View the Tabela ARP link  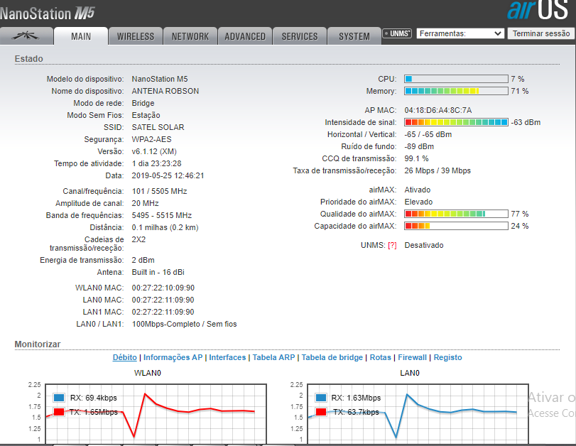click(273, 357)
